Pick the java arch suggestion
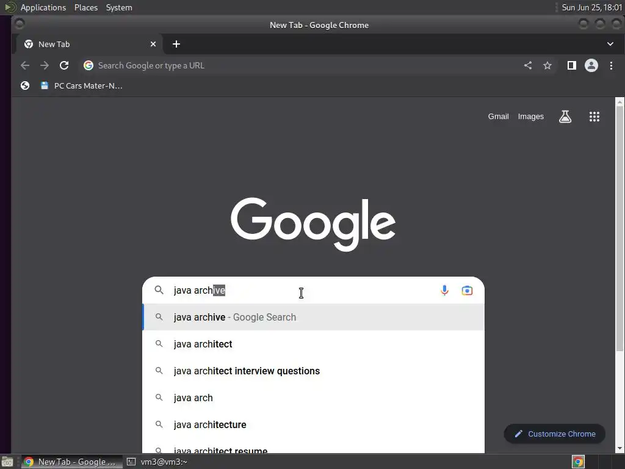This screenshot has width=625, height=469. tap(314, 398)
